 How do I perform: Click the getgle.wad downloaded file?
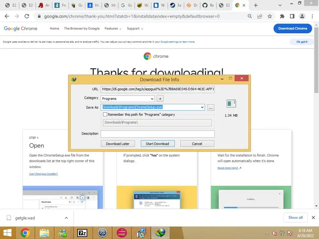(25, 218)
